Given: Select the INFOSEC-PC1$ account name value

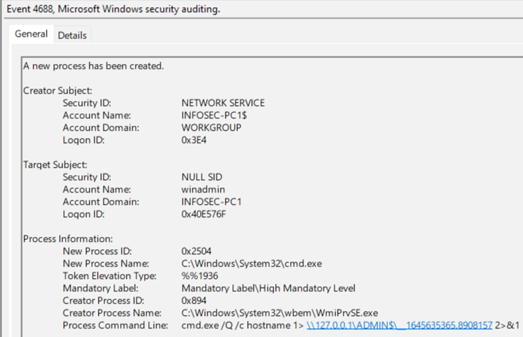Looking at the screenshot, I should (214, 116).
